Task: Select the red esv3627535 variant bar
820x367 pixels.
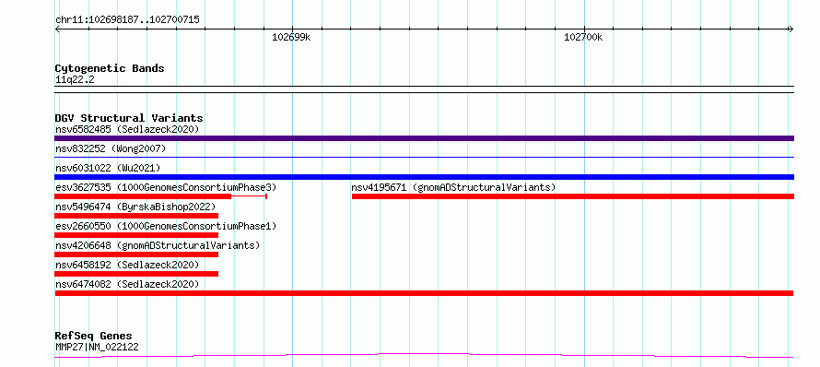Action: point(161,196)
